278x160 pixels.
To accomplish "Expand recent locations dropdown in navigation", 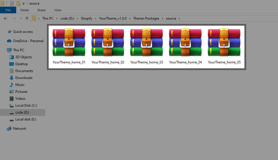I will click(21, 19).
